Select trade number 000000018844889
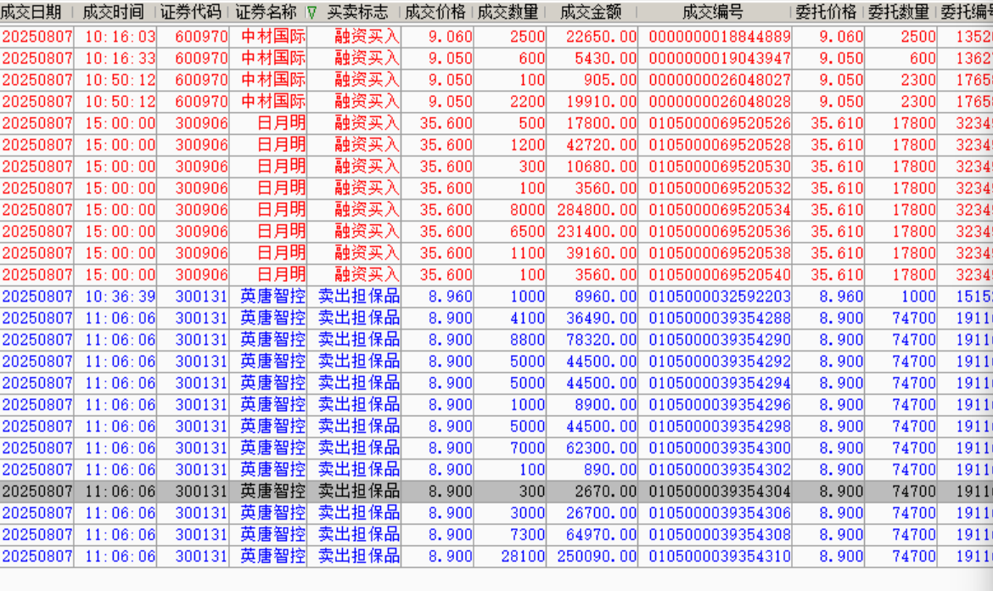This screenshot has height=591, width=993. coord(720,37)
